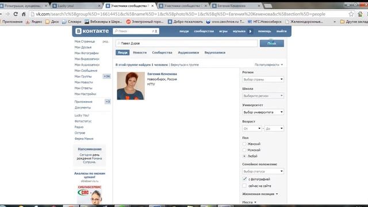Click the Сиблабсервис ad banner image

[90, 194]
